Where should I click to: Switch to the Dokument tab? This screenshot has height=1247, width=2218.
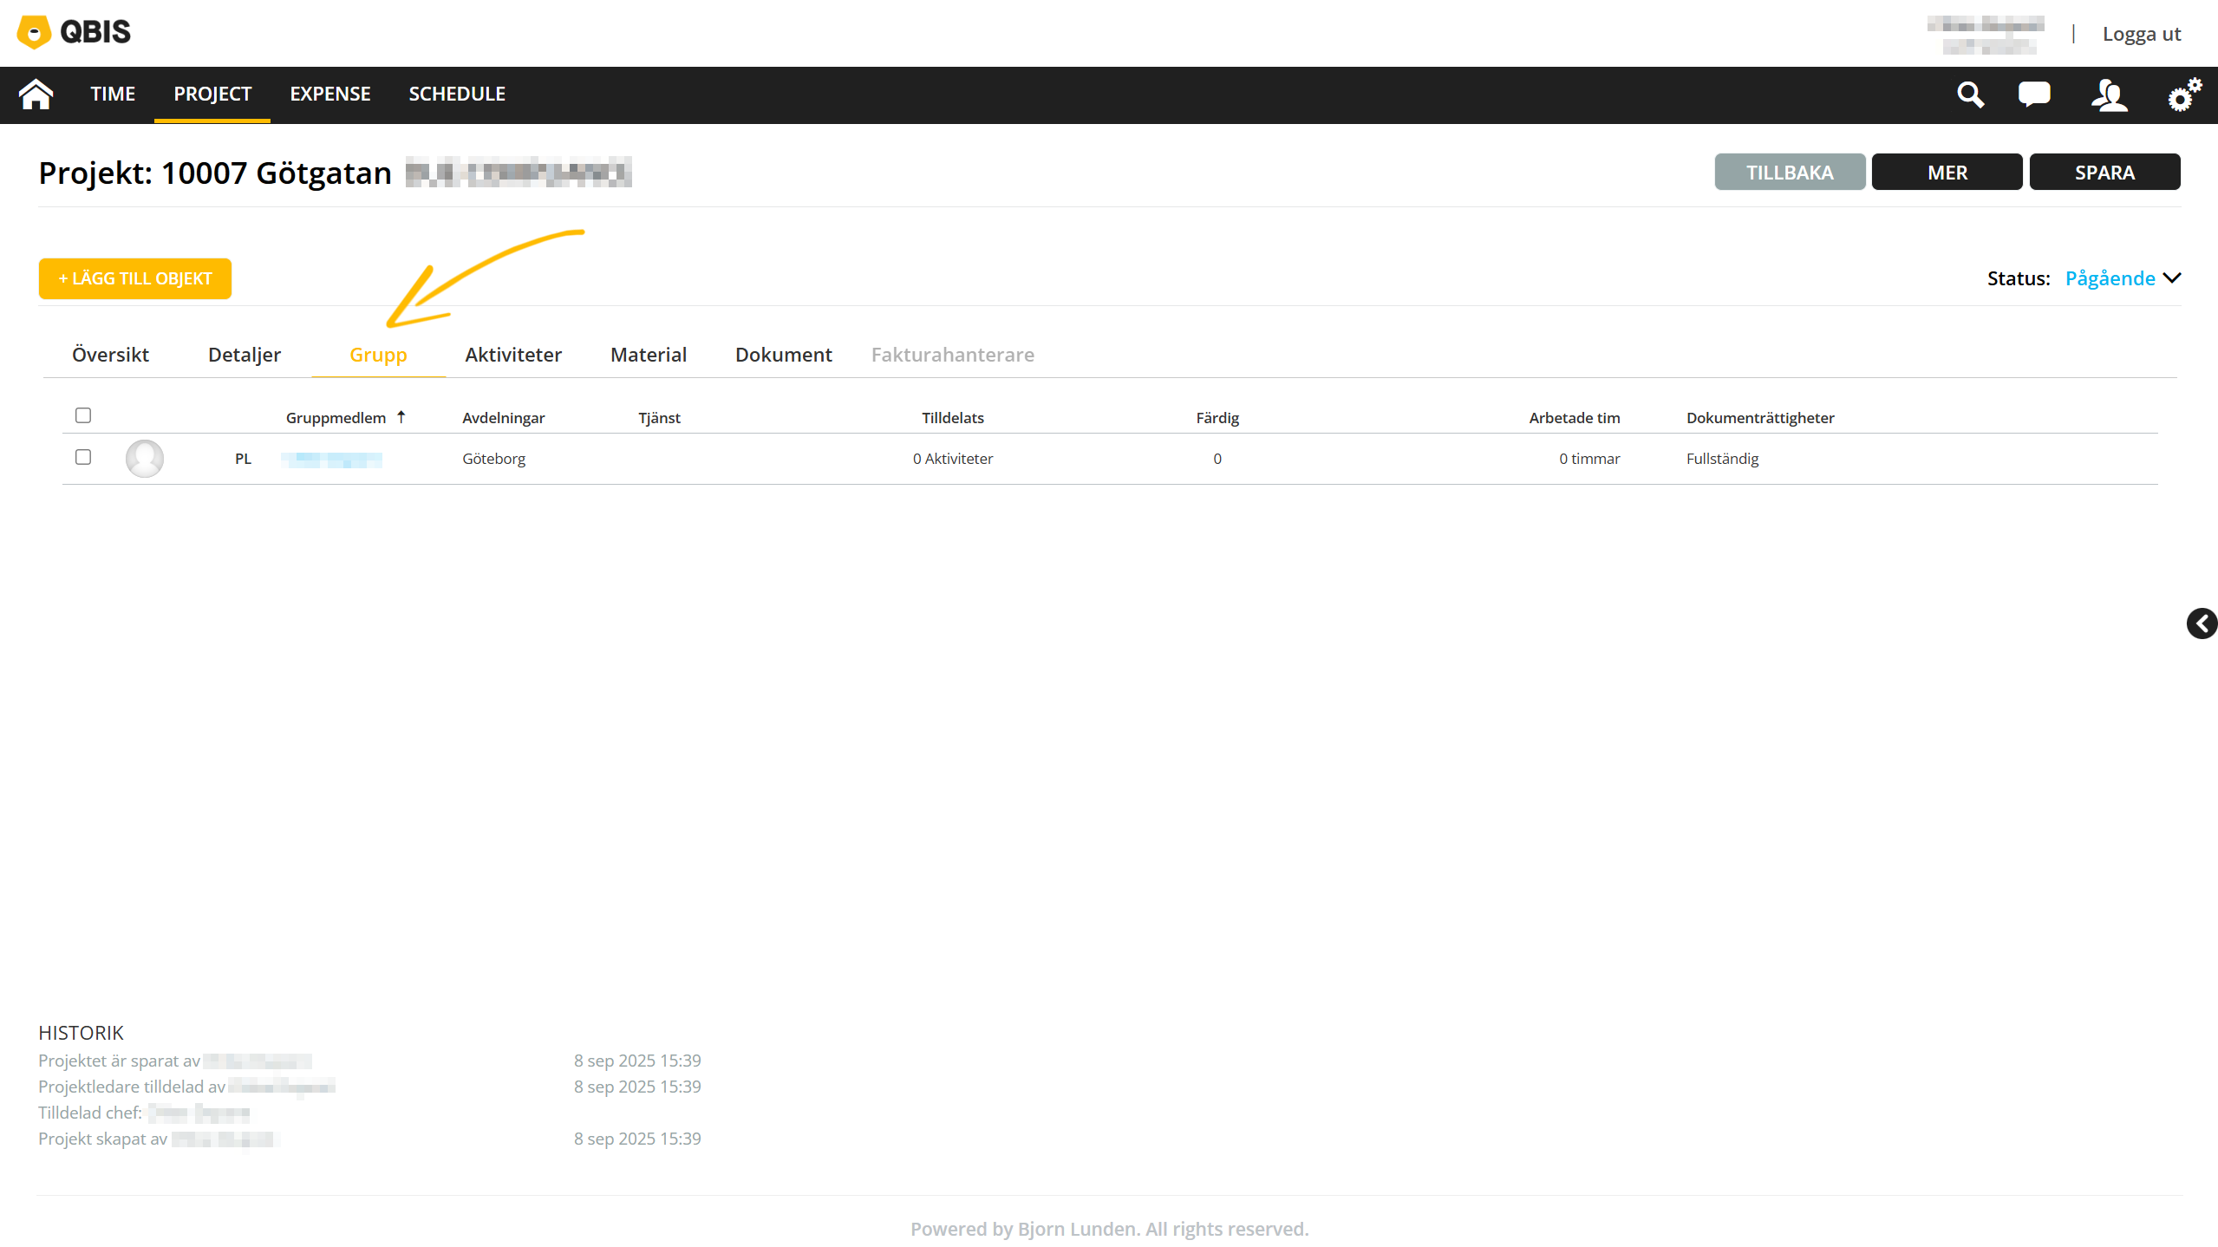click(783, 355)
